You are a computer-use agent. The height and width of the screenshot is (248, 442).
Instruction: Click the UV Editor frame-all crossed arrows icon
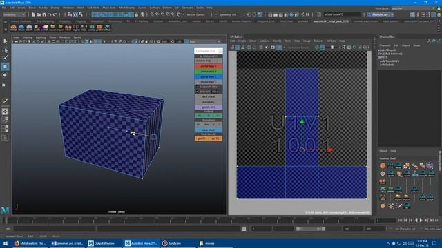(344, 48)
